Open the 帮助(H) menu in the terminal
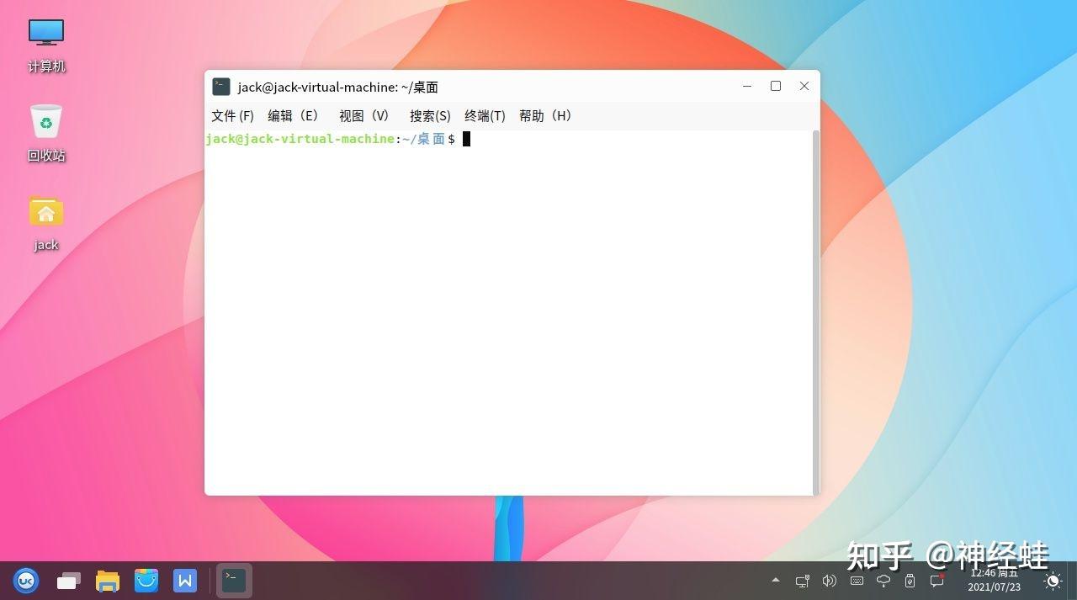The width and height of the screenshot is (1077, 600). (x=545, y=115)
